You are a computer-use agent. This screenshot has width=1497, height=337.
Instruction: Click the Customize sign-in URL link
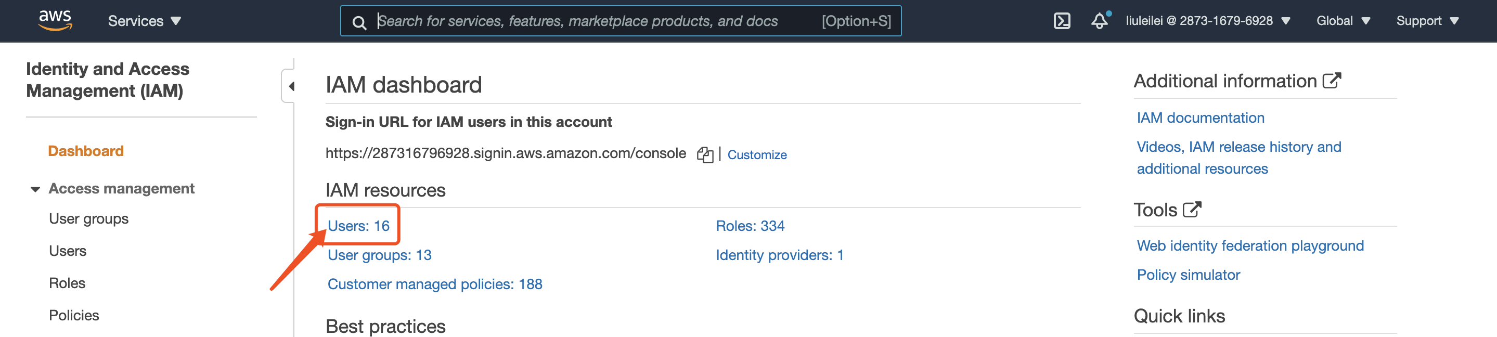click(757, 155)
